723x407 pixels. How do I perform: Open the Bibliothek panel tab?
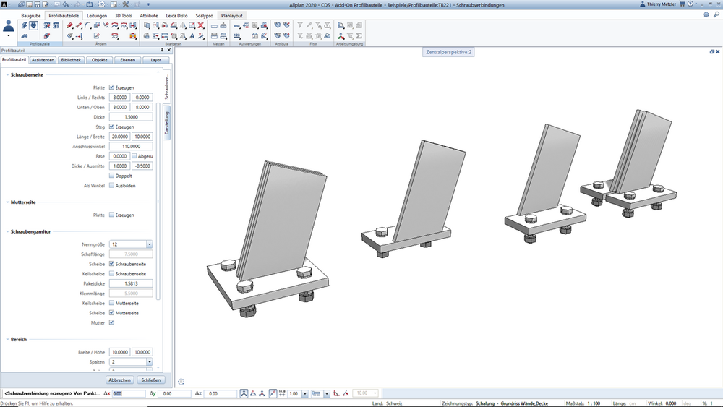[71, 60]
